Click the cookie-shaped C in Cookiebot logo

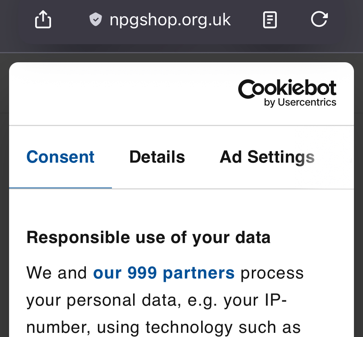[247, 89]
